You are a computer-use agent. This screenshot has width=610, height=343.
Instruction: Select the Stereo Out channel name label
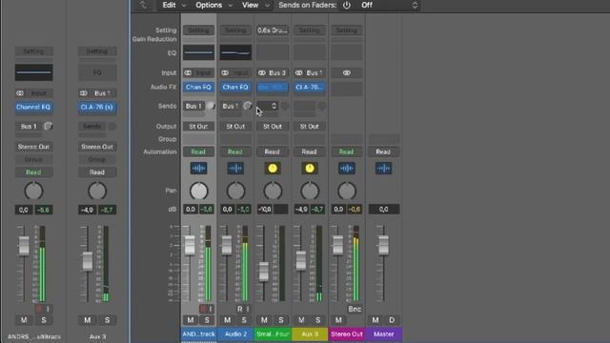point(347,334)
